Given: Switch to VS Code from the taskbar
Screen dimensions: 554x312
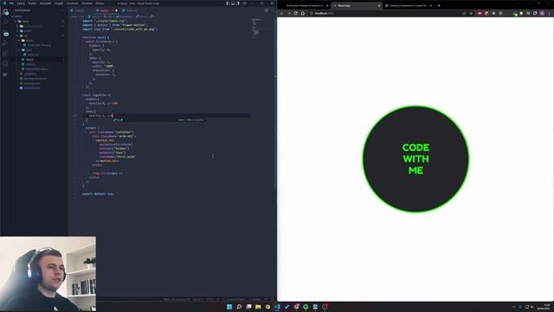Looking at the screenshot, I should pyautogui.click(x=277, y=307).
